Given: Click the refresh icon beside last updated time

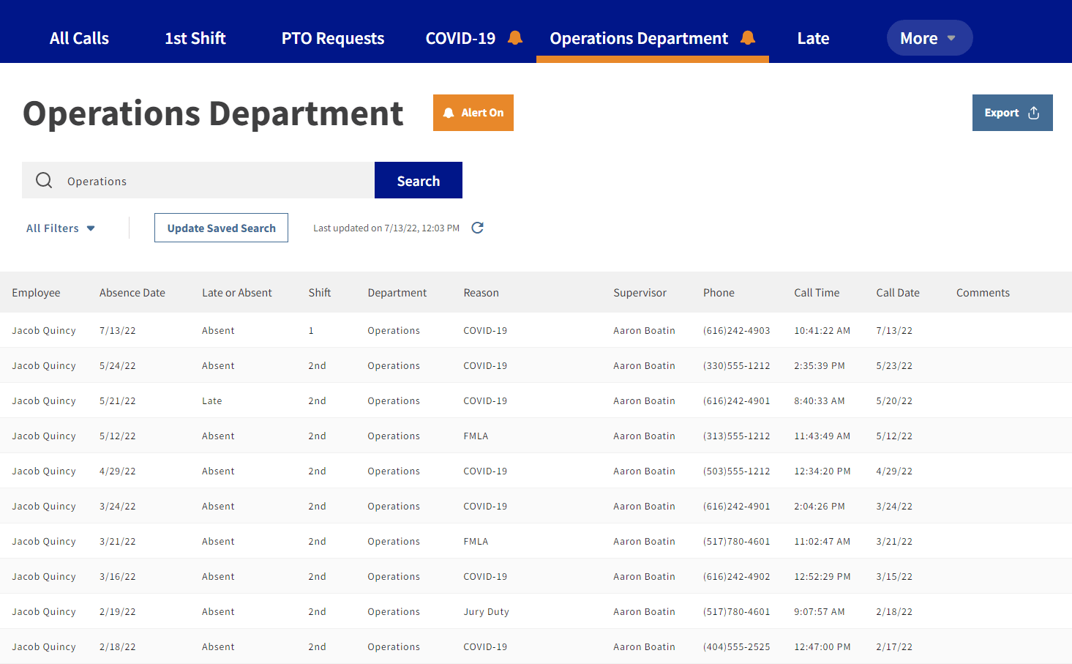Looking at the screenshot, I should pyautogui.click(x=477, y=228).
